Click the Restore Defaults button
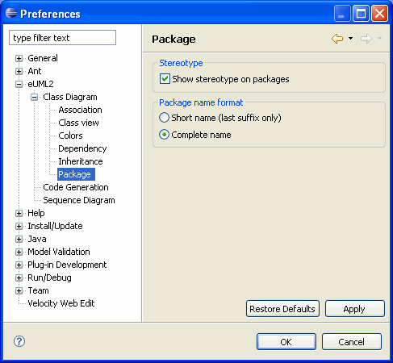The width and height of the screenshot is (393, 363). coord(282,309)
